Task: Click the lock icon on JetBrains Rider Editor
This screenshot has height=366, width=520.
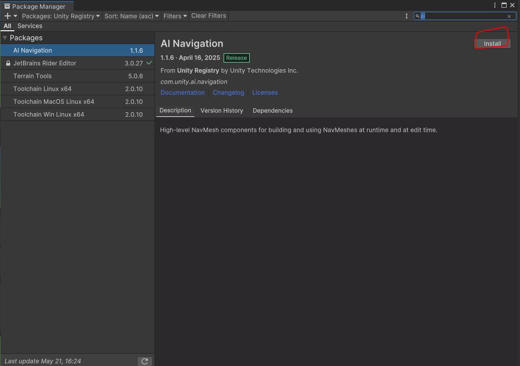Action: [7, 63]
